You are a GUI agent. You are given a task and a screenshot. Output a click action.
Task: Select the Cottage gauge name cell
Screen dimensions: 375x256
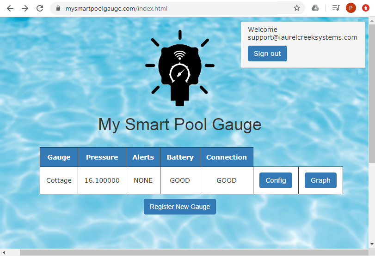pyautogui.click(x=59, y=180)
